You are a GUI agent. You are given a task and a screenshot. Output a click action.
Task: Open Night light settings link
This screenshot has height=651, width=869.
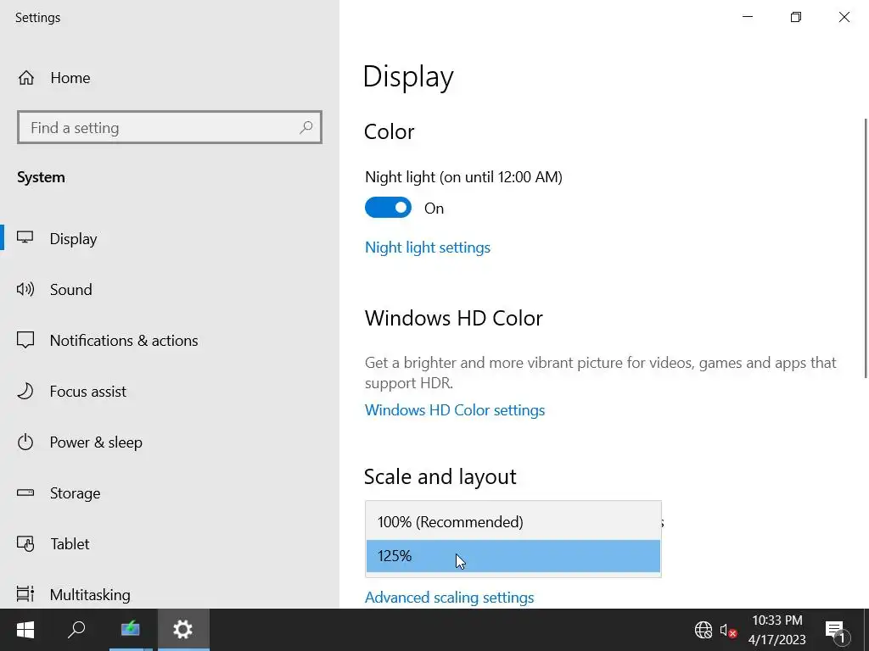pos(428,248)
